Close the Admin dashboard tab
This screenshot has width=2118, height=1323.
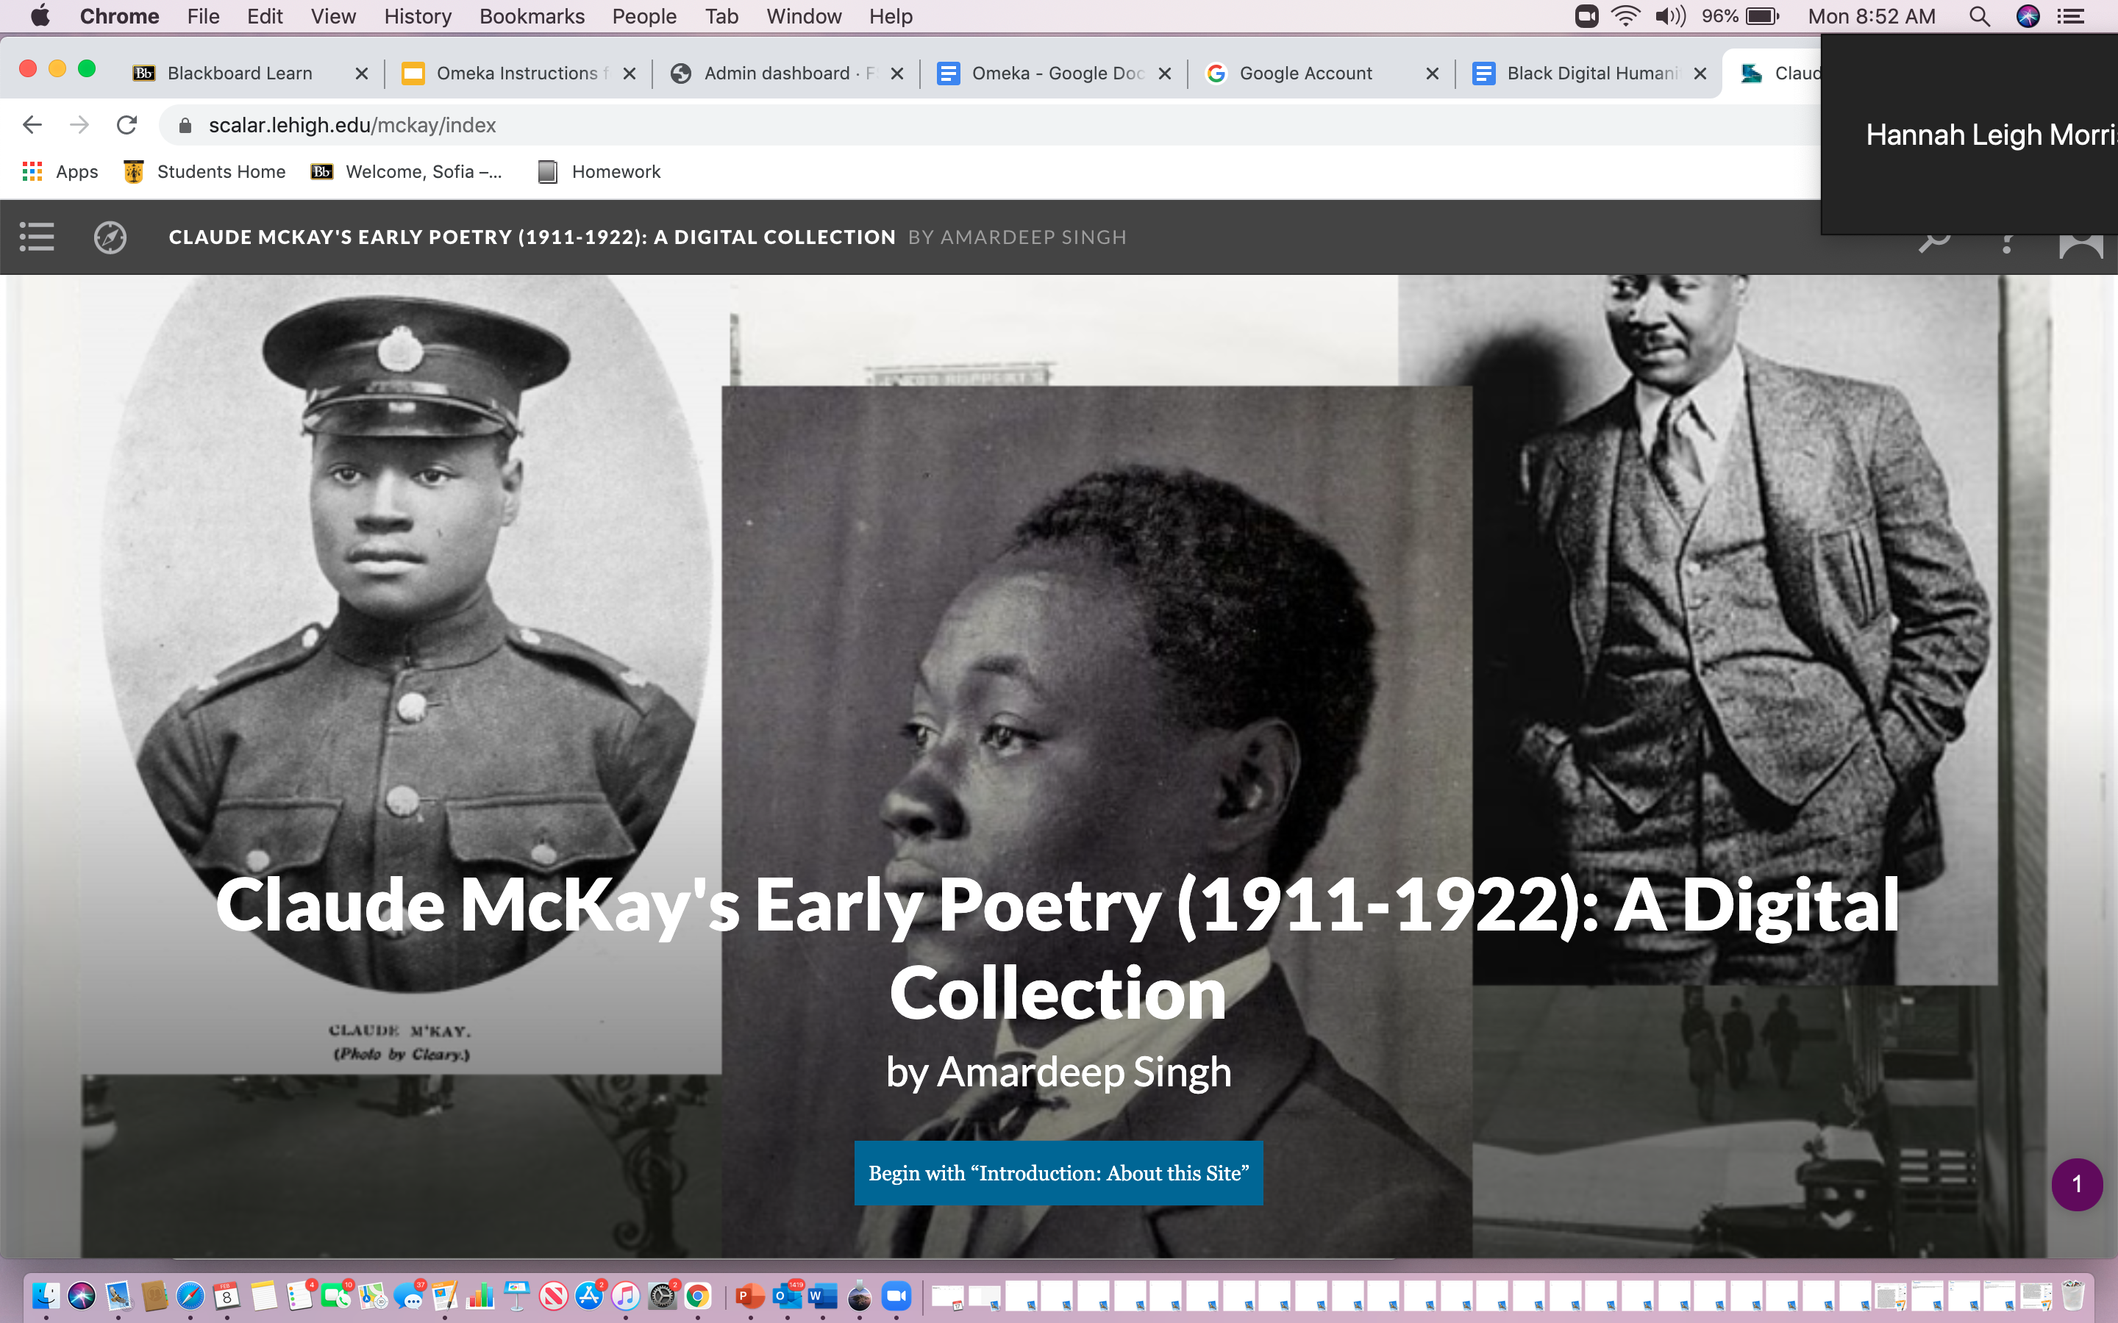897,73
